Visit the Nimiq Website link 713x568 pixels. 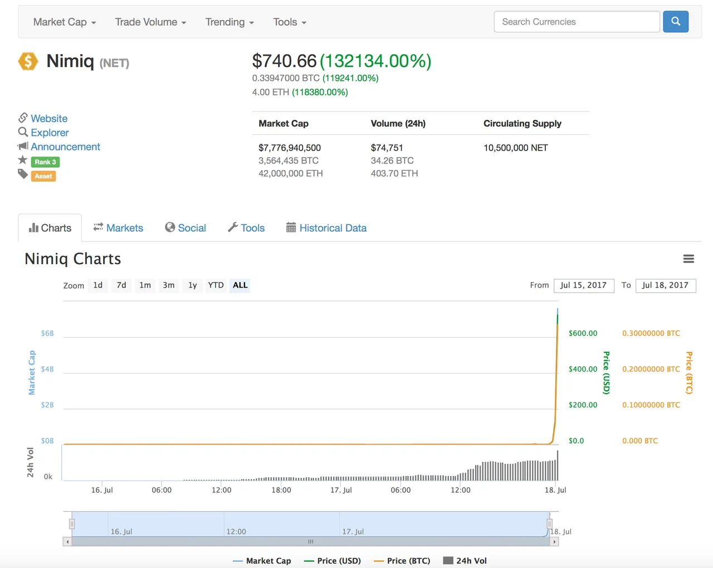(49, 118)
